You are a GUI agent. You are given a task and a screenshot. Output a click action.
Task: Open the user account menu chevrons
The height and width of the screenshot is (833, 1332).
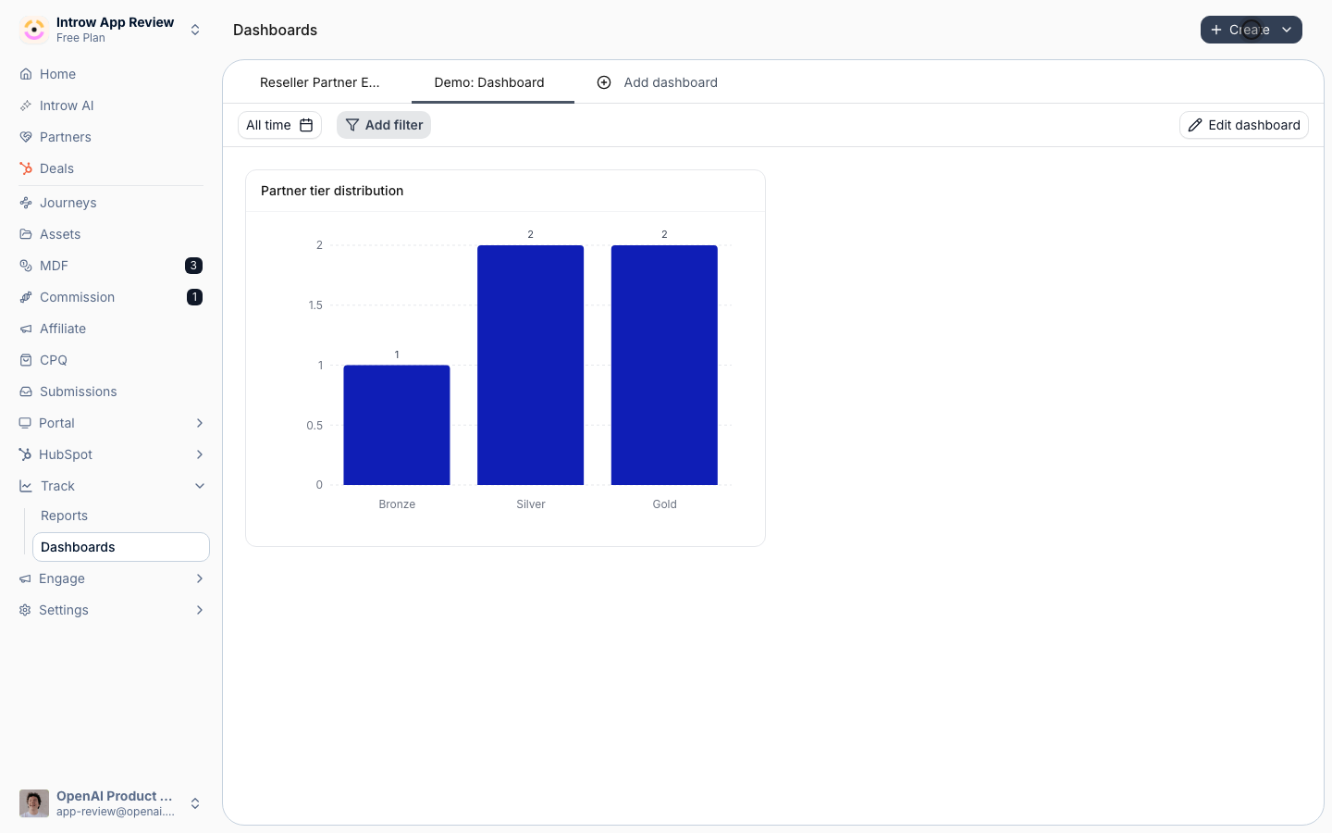(x=195, y=803)
